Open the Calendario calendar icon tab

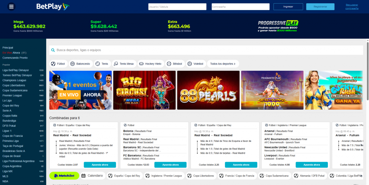(x=92, y=176)
